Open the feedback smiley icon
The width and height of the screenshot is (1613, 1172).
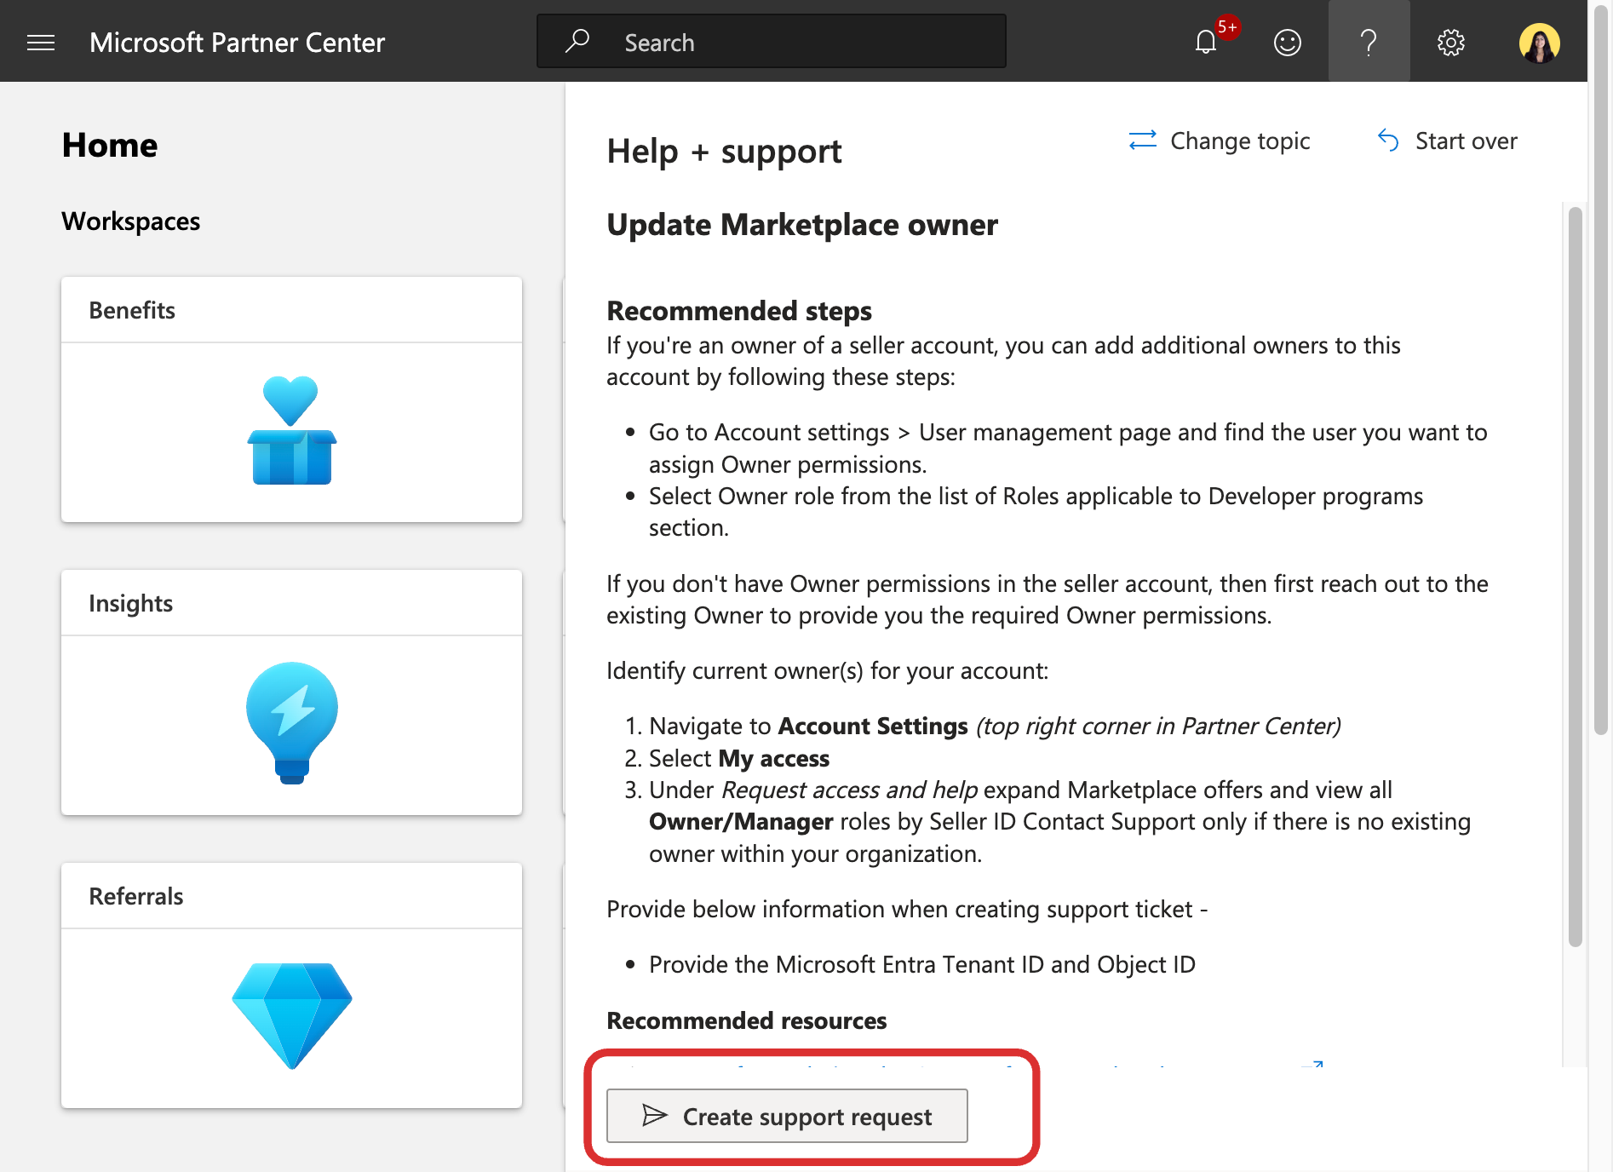[1287, 42]
